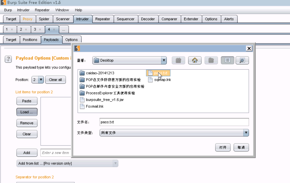Screen dimensions: 290x183
Task: Select the sqlmap.lnk file icon
Action: [x=150, y=79]
